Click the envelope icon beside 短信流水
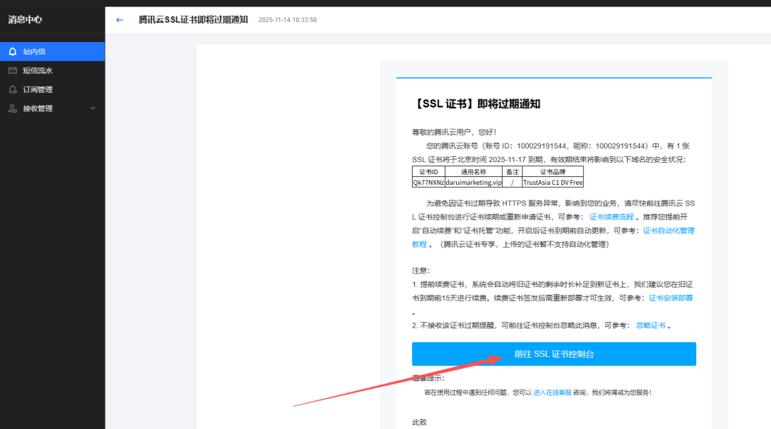 (13, 71)
